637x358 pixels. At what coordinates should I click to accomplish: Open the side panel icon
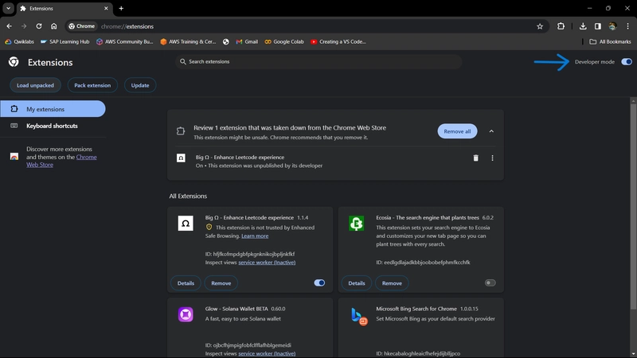[598, 26]
